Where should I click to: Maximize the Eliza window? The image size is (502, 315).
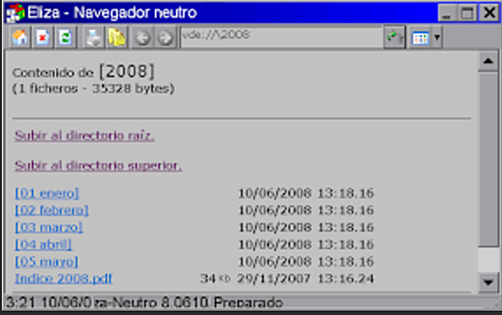(x=467, y=13)
